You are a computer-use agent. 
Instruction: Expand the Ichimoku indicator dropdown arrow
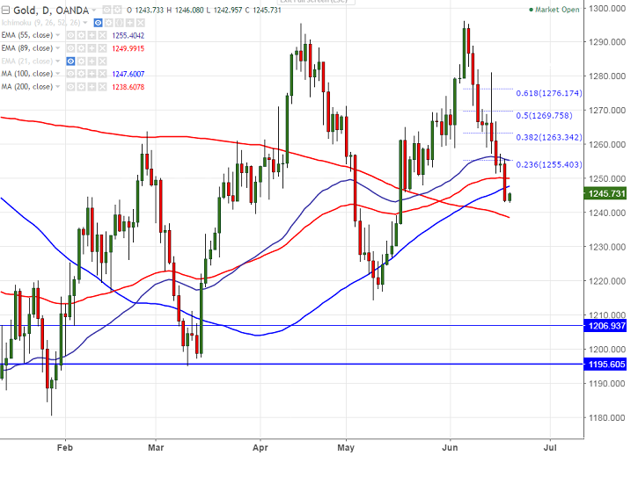(85, 22)
